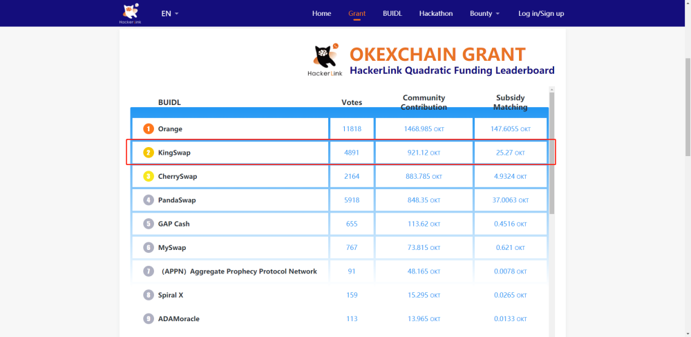Click the 1468.985 OKT contribution value

pos(424,129)
